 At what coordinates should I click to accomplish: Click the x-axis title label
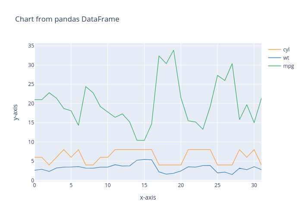pyautogui.click(x=148, y=197)
